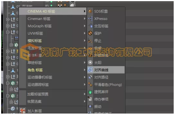Select the 角色 标签 menu entry
The image size is (176, 115).
(53, 70)
